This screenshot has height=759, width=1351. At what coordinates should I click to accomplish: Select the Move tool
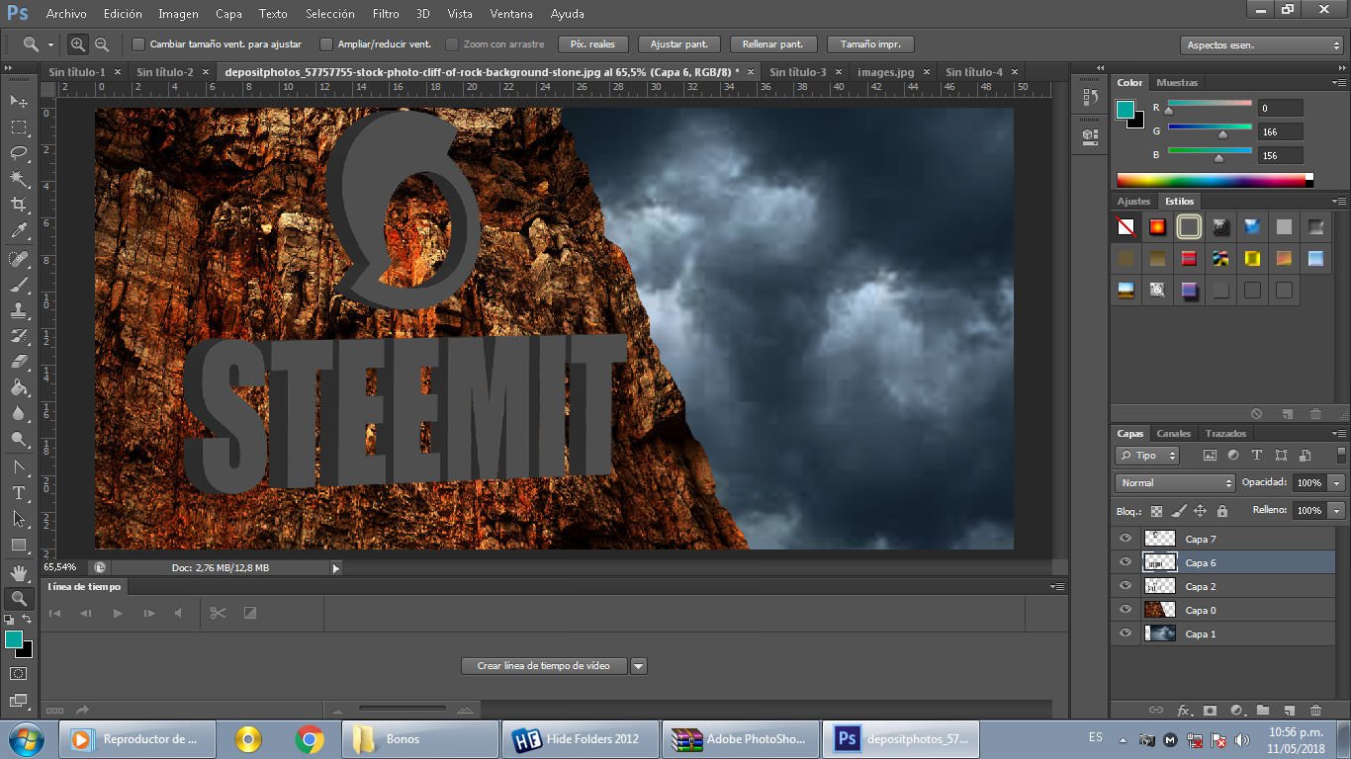pyautogui.click(x=19, y=101)
